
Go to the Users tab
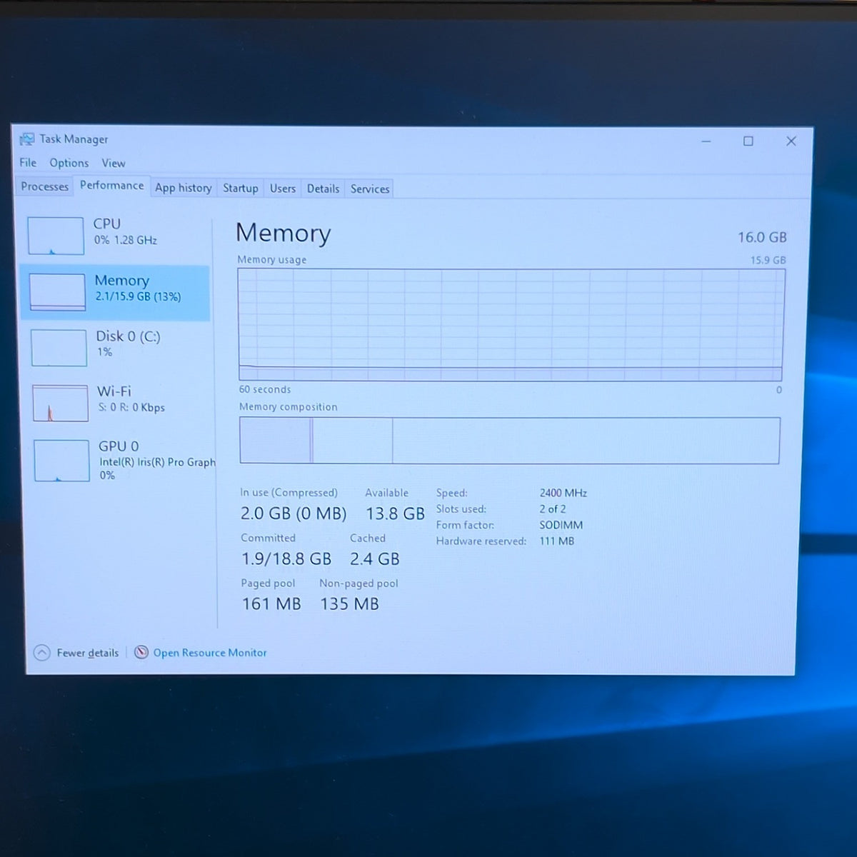tap(283, 189)
